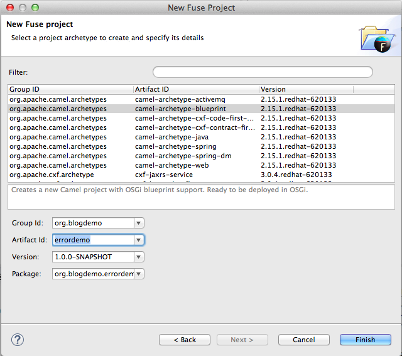Click the Artifact Id field errordemo

[93, 240]
